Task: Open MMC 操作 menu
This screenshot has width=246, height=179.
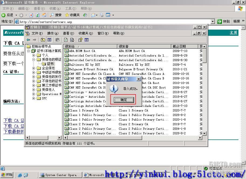Action: pyautogui.click(x=53, y=33)
